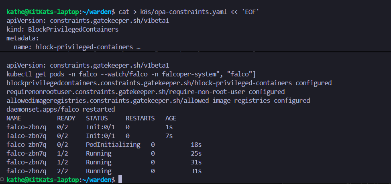
Task: Click the metadata: line
Action: point(22,38)
